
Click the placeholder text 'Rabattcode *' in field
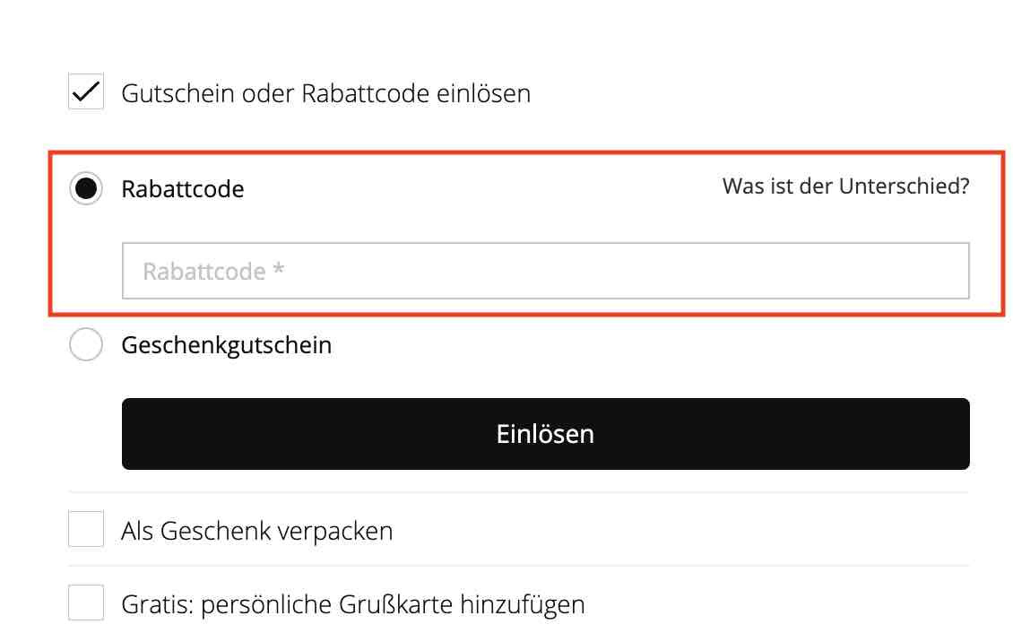pyautogui.click(x=214, y=272)
